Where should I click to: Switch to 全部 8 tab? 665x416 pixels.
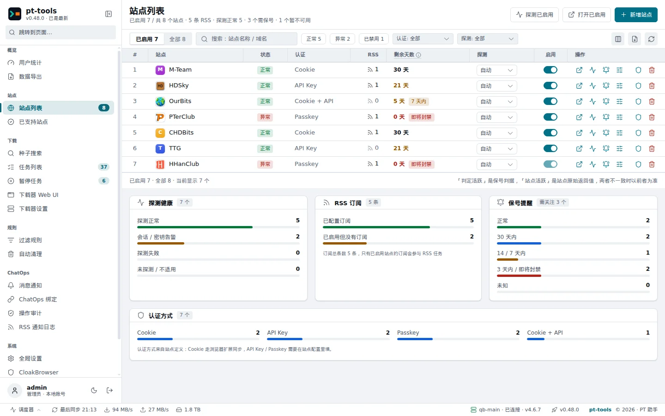[177, 39]
